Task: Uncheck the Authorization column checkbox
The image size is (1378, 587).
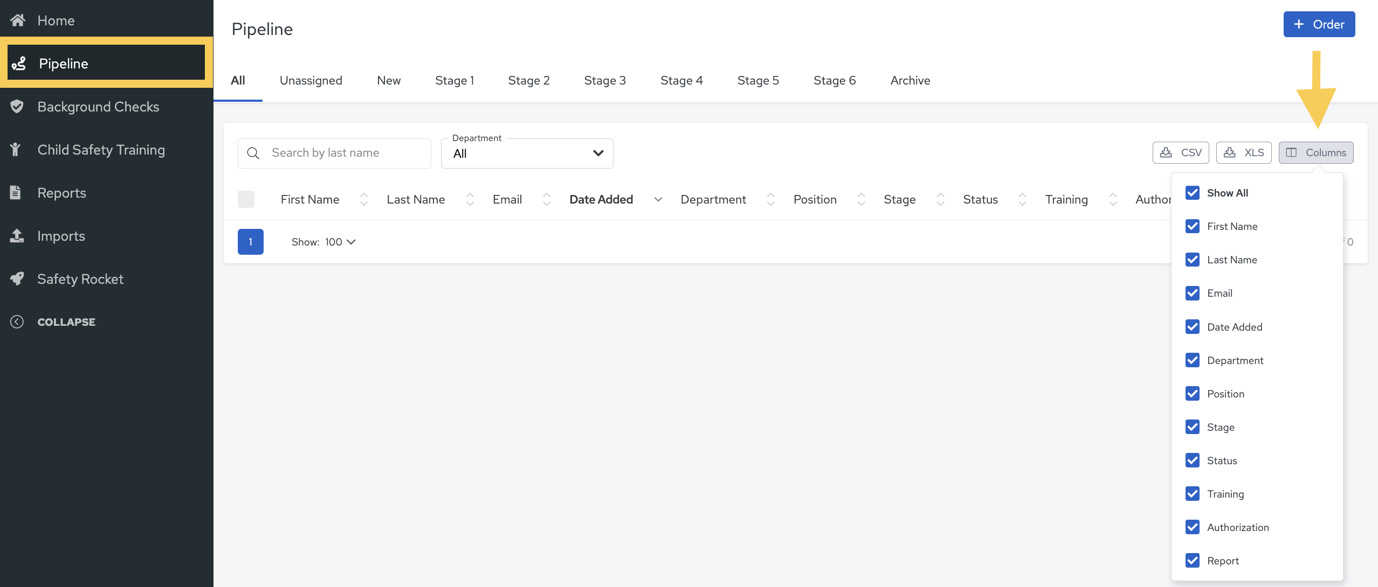Action: [x=1193, y=527]
